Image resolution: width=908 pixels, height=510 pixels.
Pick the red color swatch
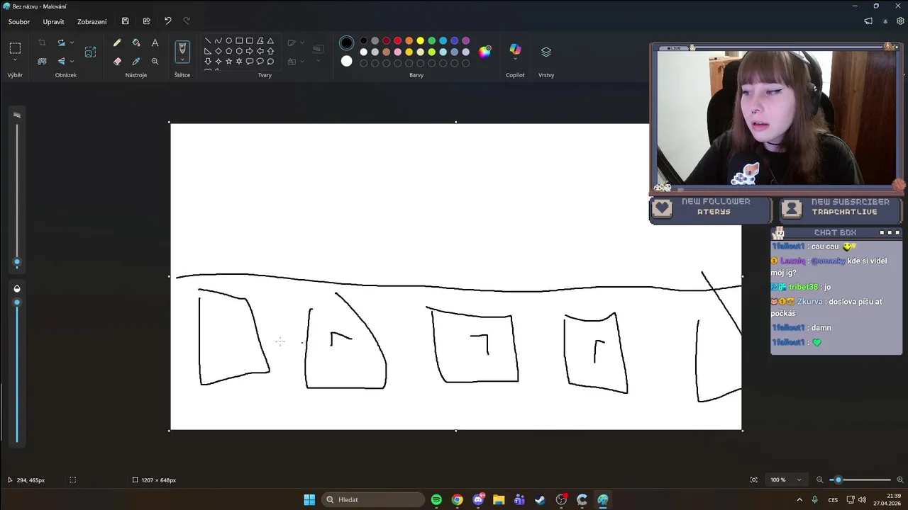point(398,40)
